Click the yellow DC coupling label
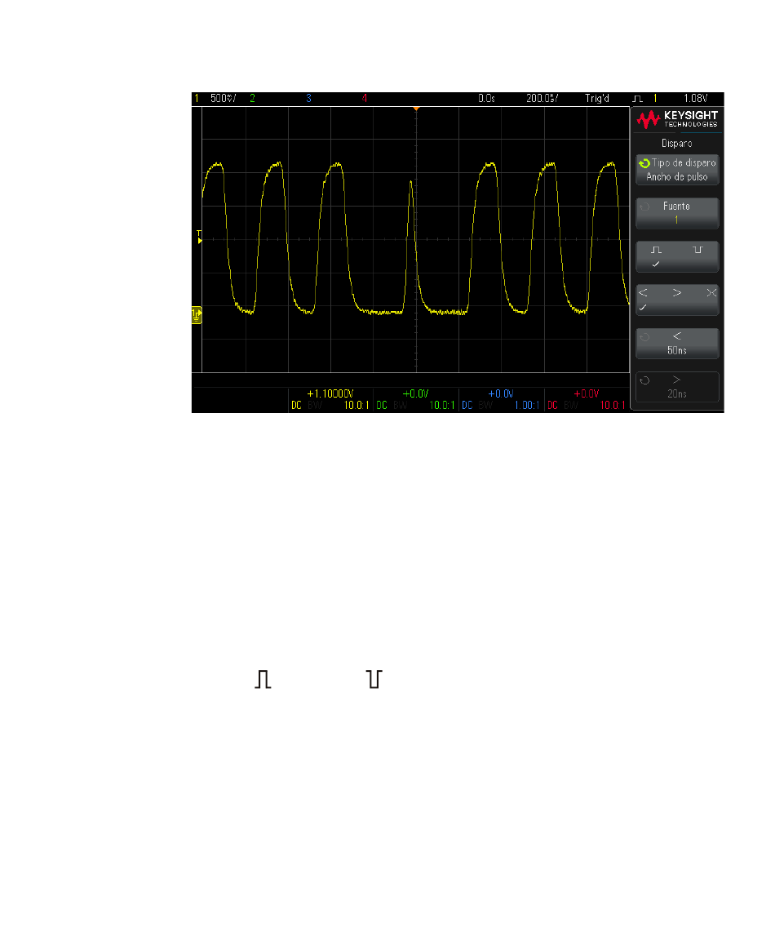 296,405
